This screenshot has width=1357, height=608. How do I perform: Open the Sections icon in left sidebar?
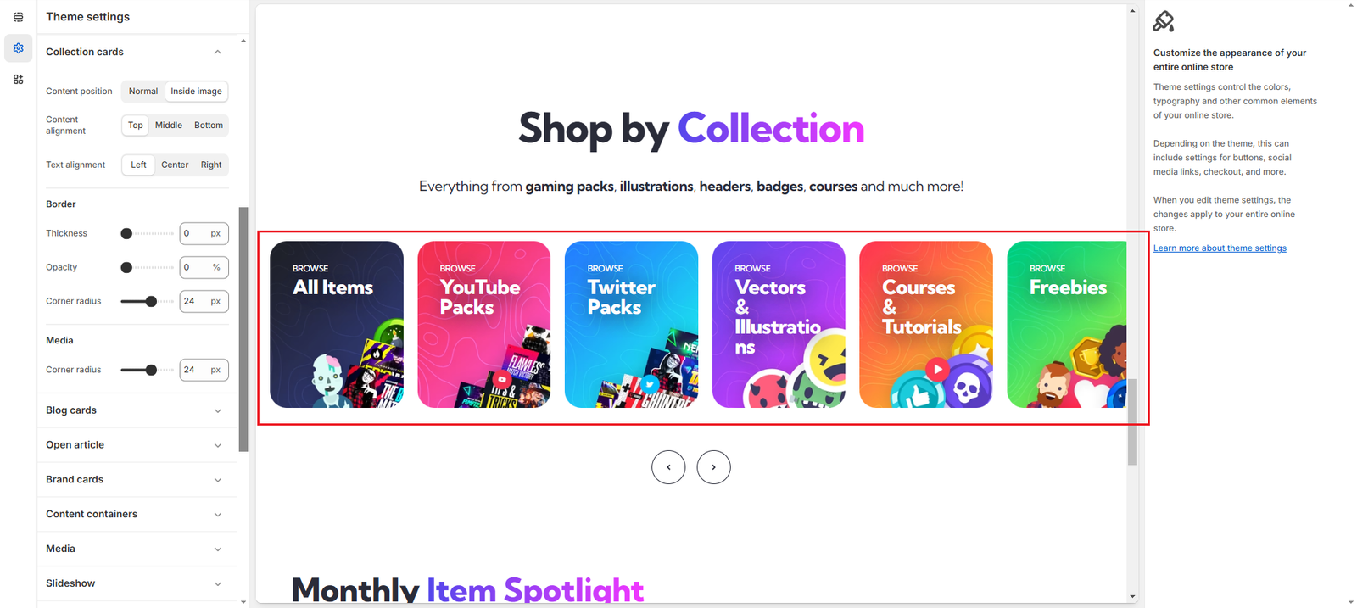[18, 17]
